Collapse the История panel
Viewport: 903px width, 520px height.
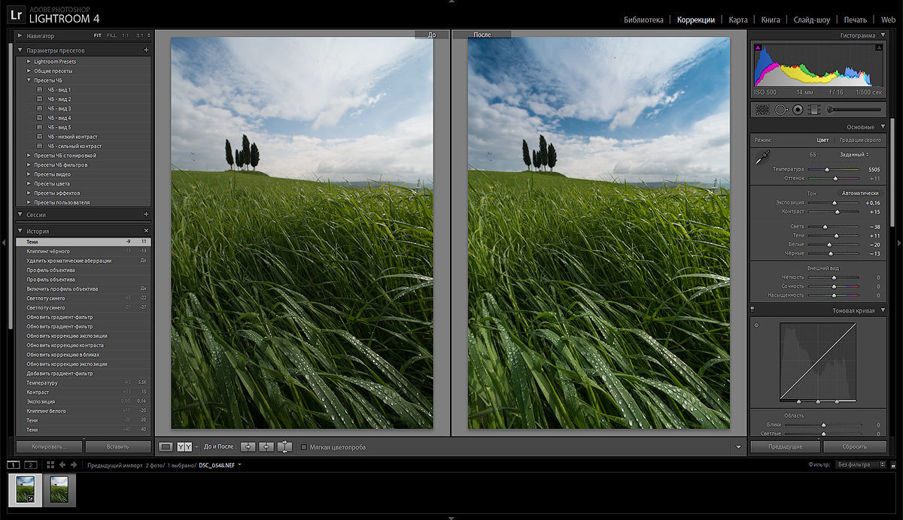20,231
